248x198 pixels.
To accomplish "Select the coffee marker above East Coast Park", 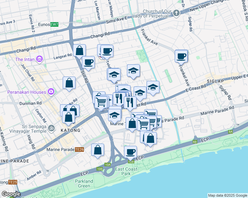I will pyautogui.click(x=131, y=152).
